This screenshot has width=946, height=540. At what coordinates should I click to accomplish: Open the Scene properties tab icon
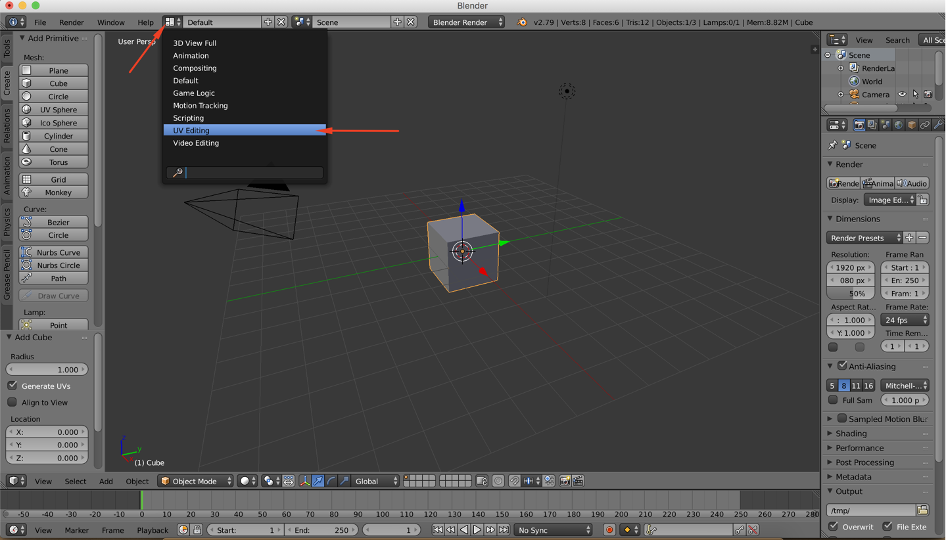pyautogui.click(x=886, y=125)
